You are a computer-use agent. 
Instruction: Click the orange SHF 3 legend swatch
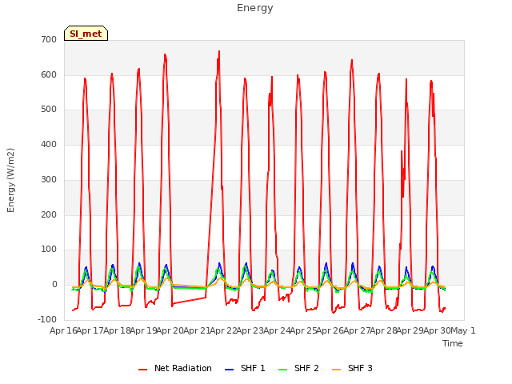(x=336, y=370)
